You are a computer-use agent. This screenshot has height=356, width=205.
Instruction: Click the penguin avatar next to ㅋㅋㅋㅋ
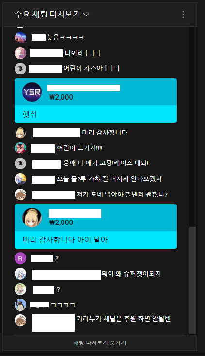point(20,305)
